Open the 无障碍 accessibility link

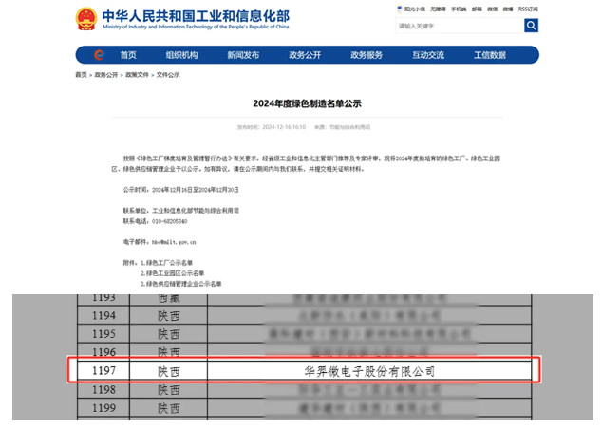438,9
